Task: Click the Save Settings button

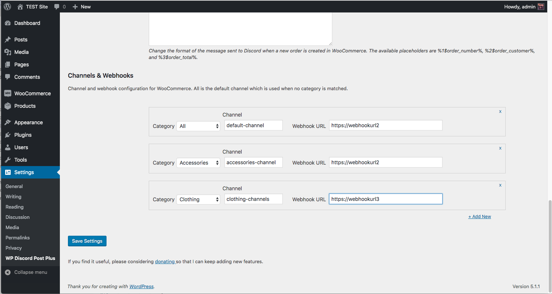Action: coord(87,241)
